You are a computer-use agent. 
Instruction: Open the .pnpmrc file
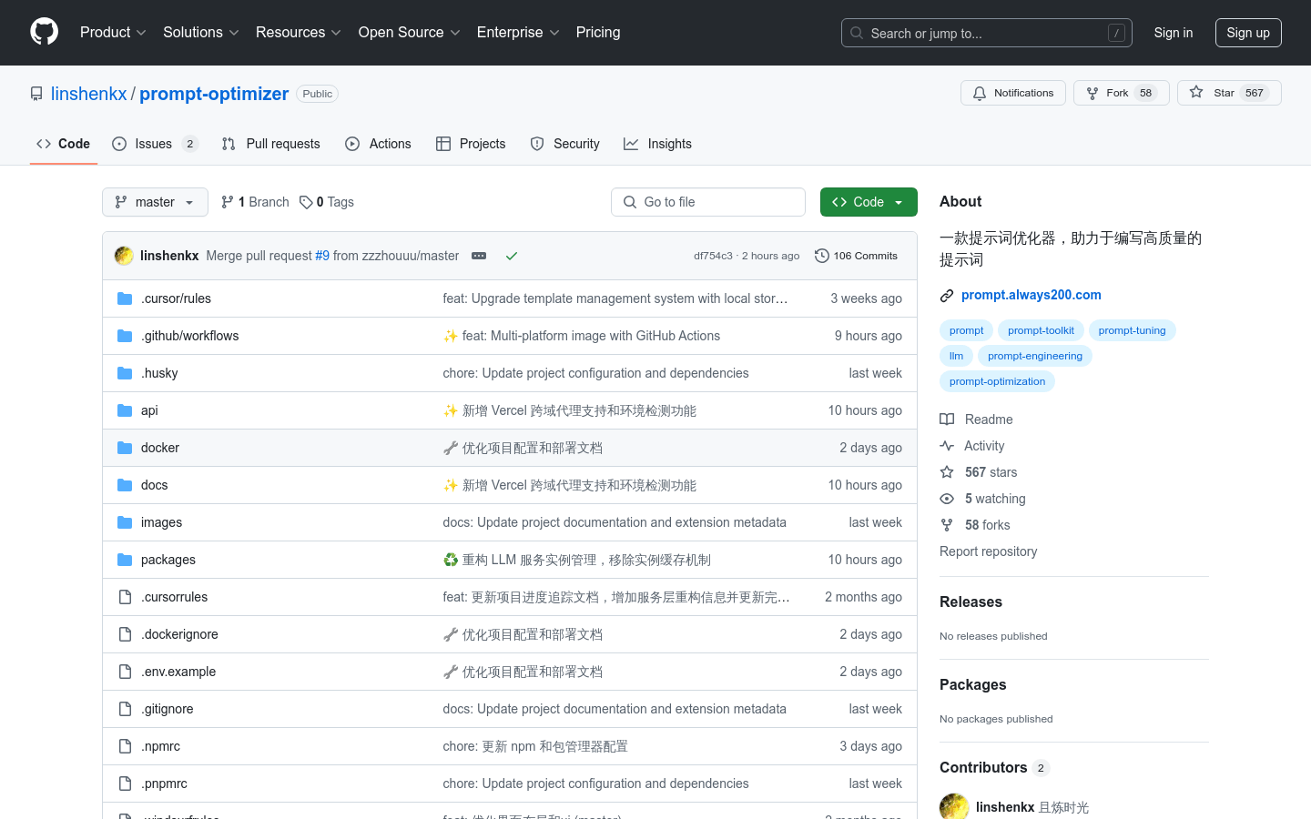click(x=164, y=784)
